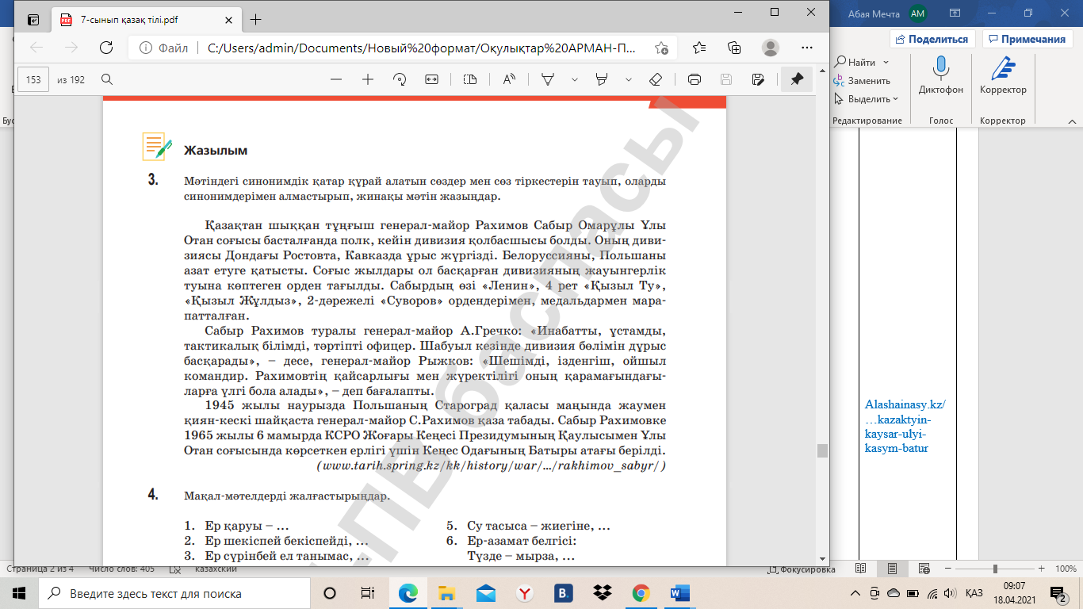Screen dimensions: 1083x609
Task: Expand the Найти dropdown arrow in Word
Action: pyautogui.click(x=886, y=62)
